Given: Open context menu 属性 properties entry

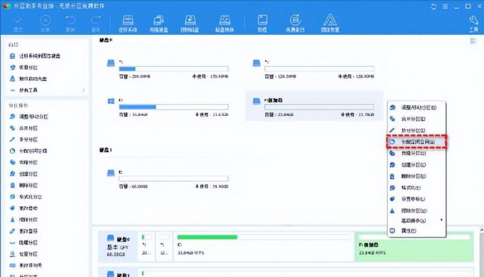Looking at the screenshot, I should (x=416, y=230).
